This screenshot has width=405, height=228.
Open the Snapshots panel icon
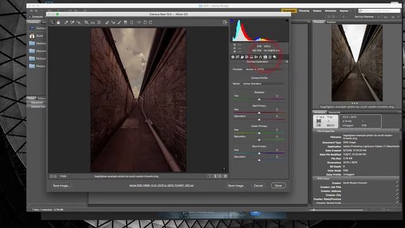point(275,57)
